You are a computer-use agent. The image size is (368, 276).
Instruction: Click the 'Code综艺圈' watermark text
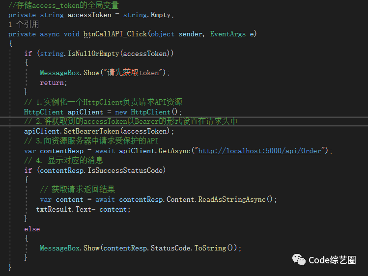(x=332, y=260)
